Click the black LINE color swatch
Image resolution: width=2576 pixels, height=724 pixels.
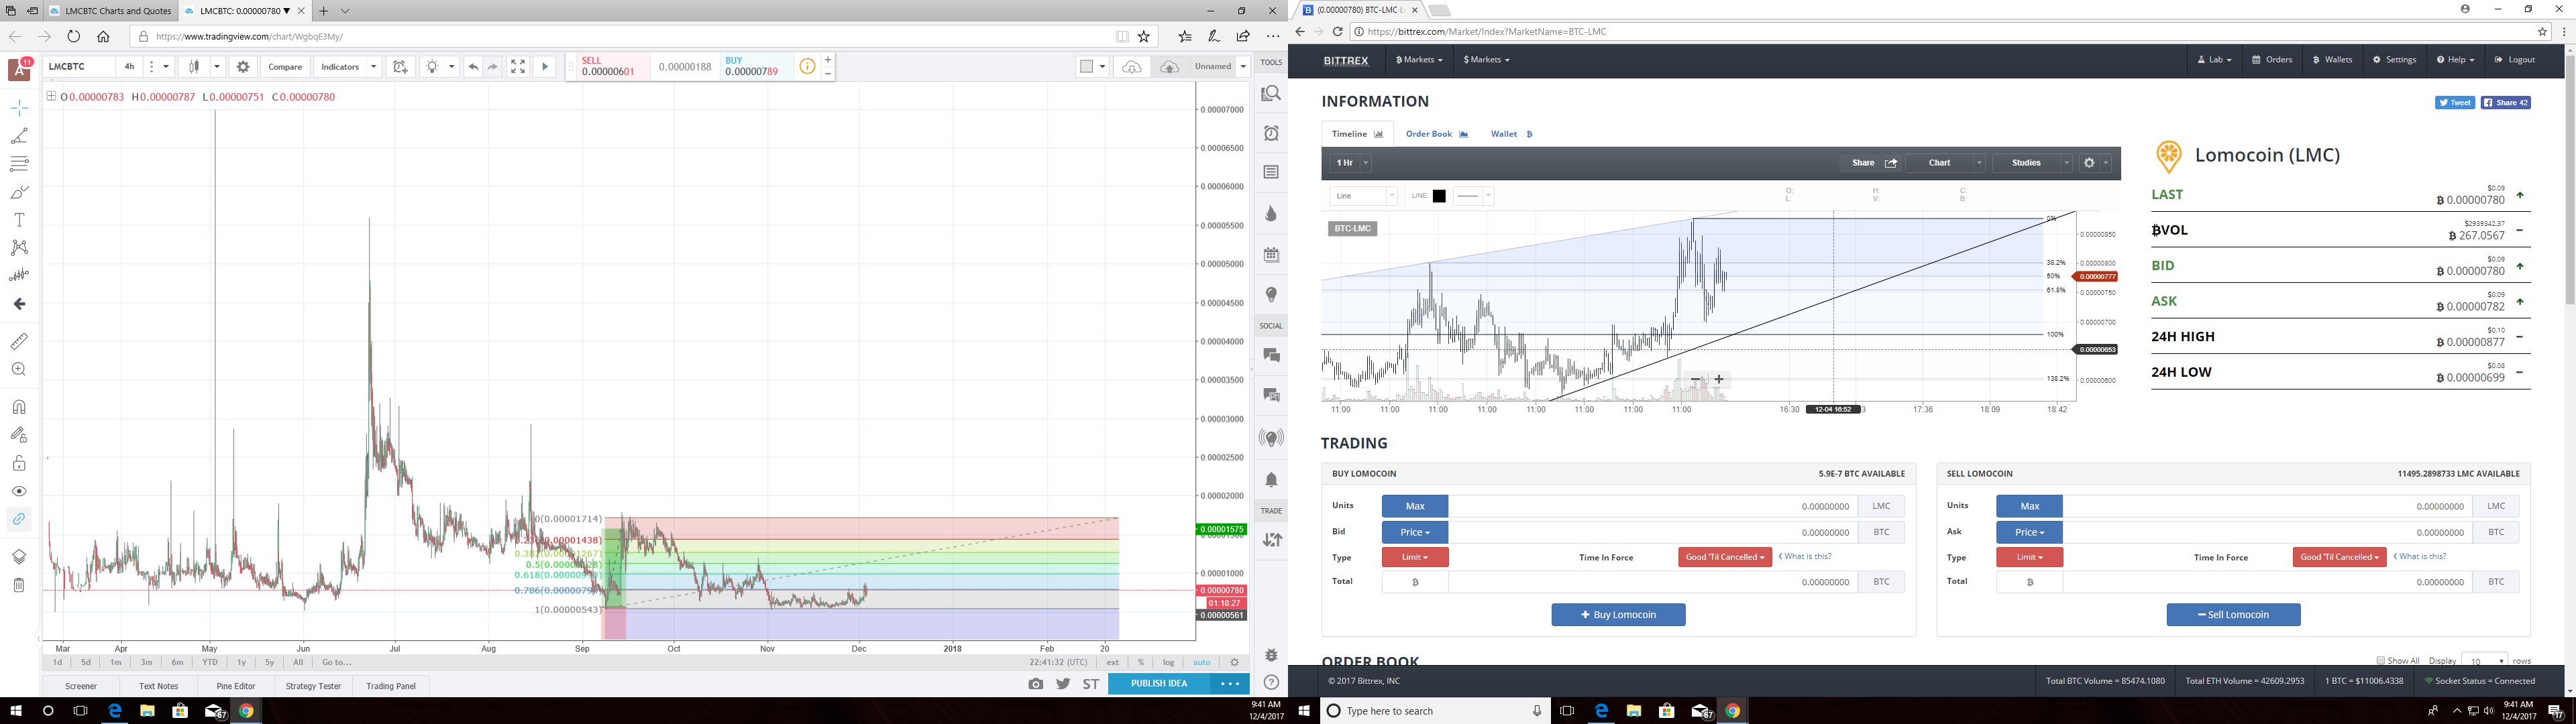tap(1439, 196)
